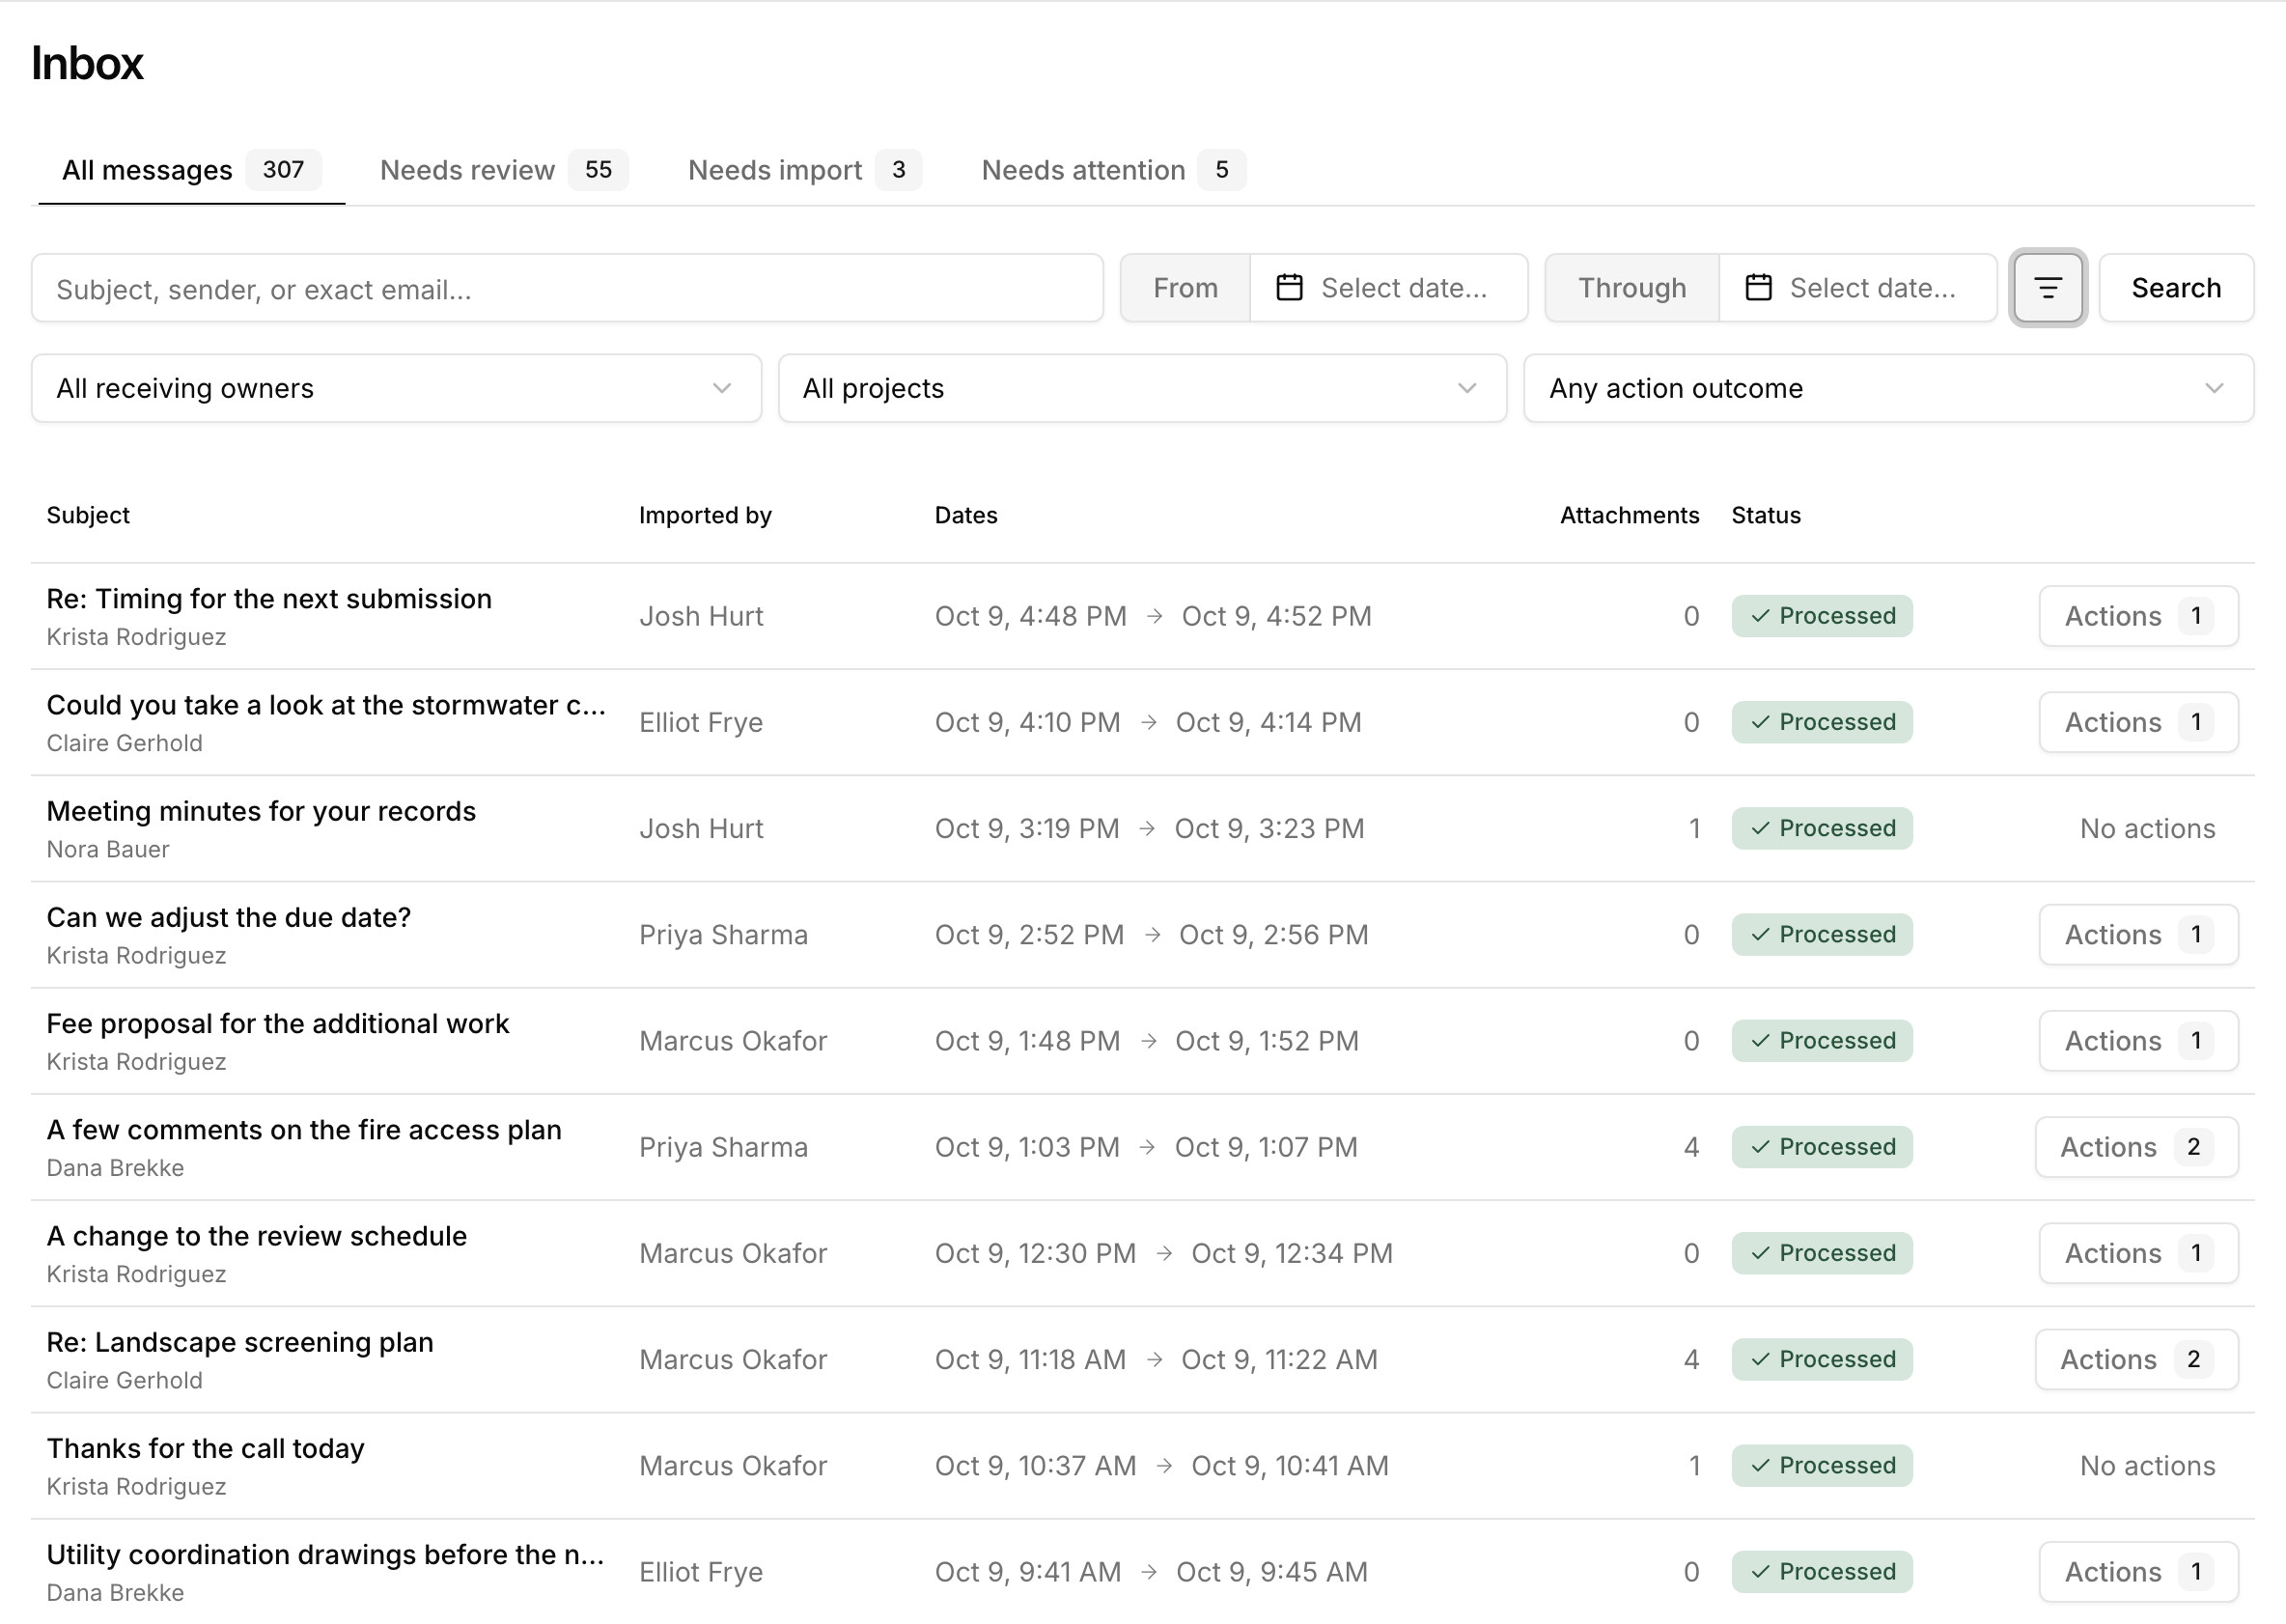Pick a Through date in Select date field

[x=1857, y=288]
